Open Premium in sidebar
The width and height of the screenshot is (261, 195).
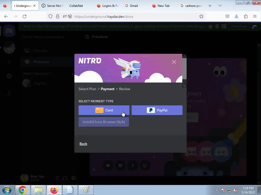47,62
